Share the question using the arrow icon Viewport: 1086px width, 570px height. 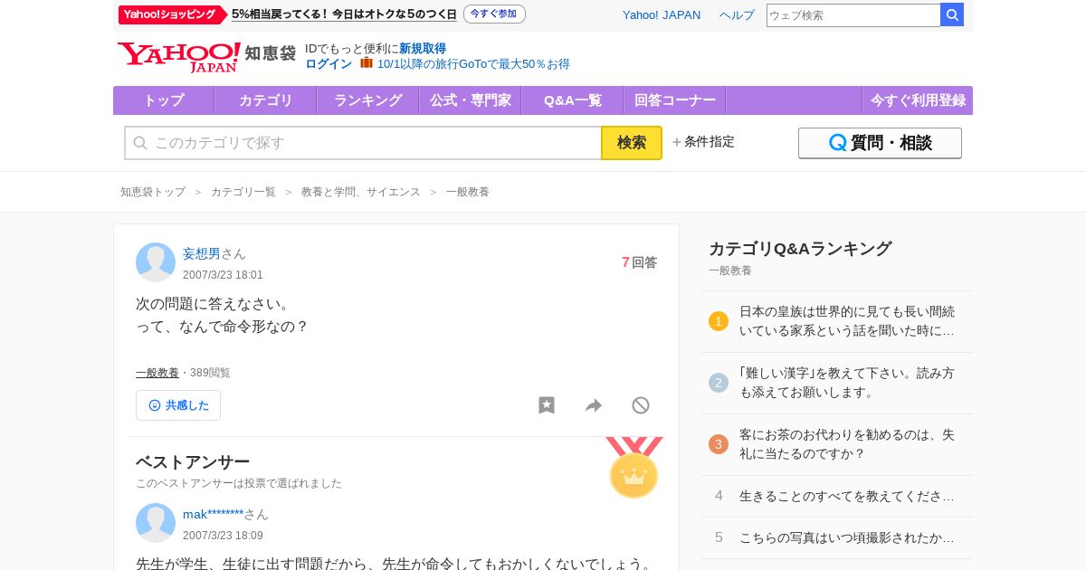(594, 405)
